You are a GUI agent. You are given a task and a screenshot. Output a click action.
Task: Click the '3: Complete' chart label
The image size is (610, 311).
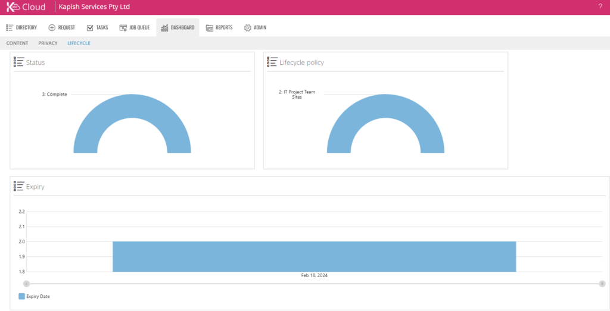(x=54, y=95)
